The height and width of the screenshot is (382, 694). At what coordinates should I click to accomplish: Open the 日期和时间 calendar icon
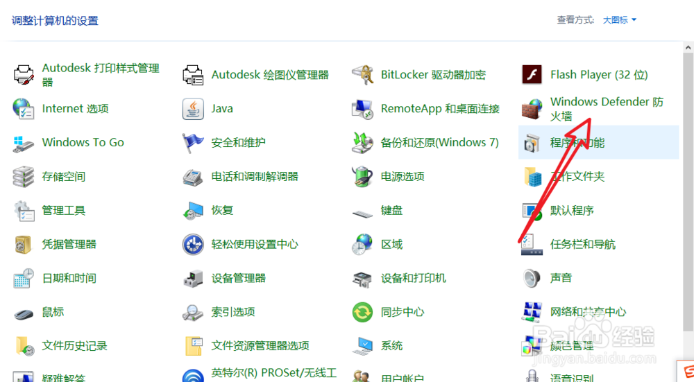(x=24, y=279)
